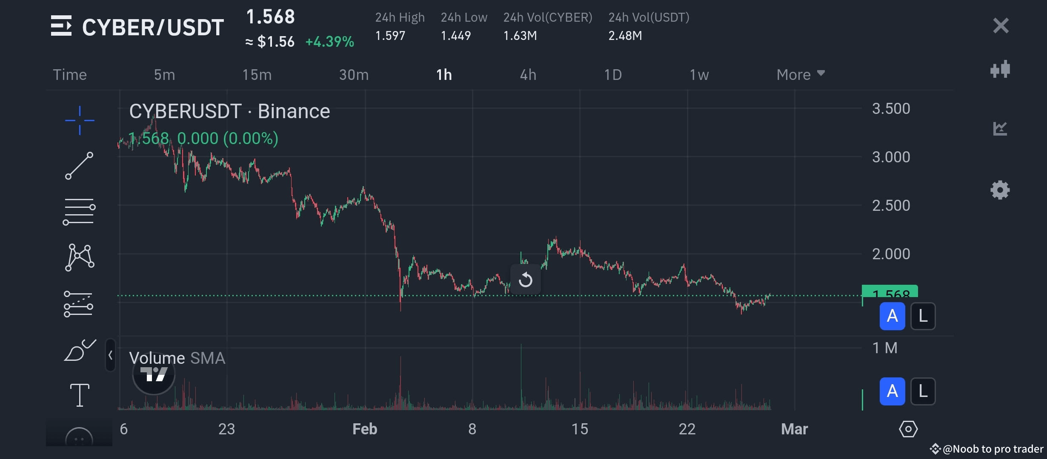Viewport: 1047px width, 459px height.
Task: Expand extra chart options arrow
Action: pos(821,74)
